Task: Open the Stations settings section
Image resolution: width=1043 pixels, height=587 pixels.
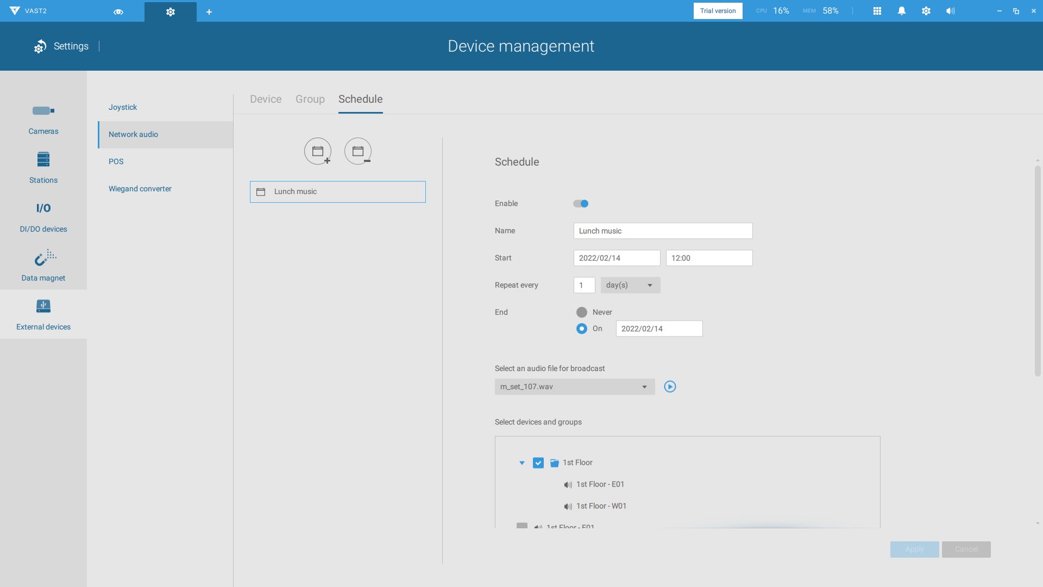Action: point(43,168)
